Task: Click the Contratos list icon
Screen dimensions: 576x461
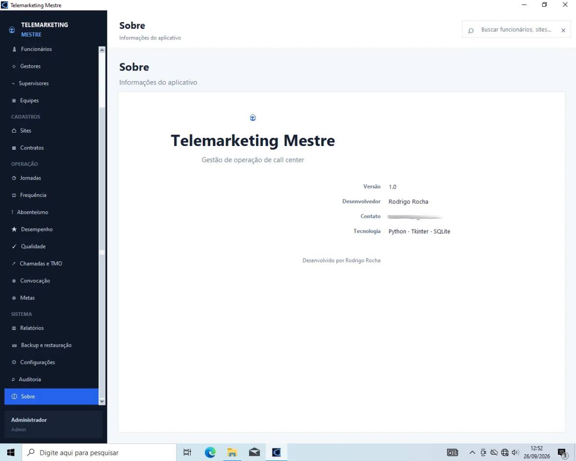Action: point(14,148)
